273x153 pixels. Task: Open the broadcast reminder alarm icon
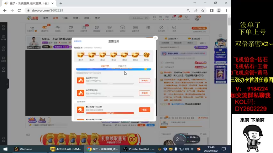[x=97, y=27]
